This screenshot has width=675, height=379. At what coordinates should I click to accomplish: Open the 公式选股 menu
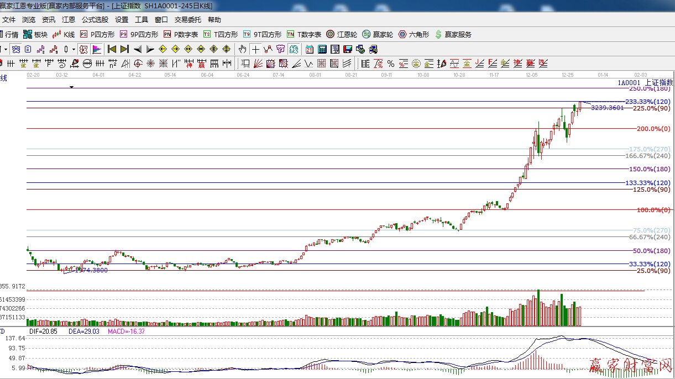tap(95, 19)
